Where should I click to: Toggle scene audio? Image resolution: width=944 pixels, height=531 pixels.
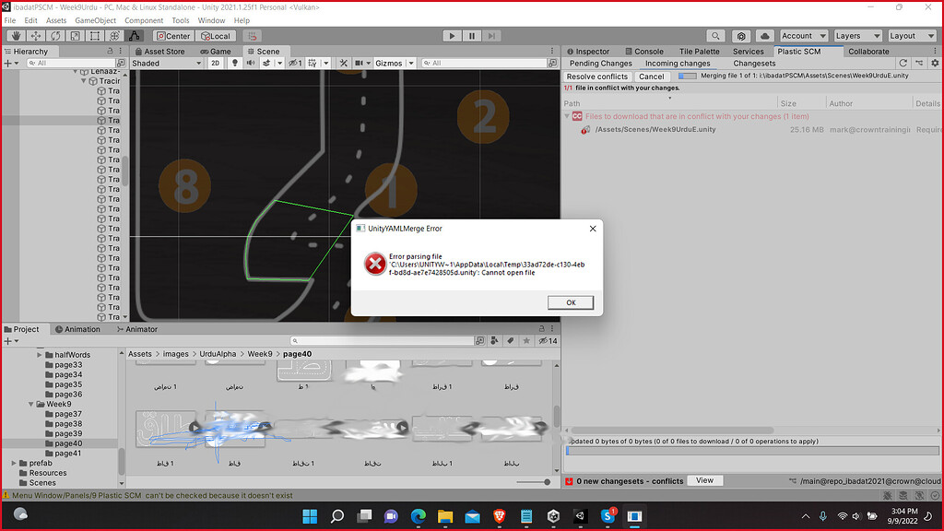pos(250,62)
